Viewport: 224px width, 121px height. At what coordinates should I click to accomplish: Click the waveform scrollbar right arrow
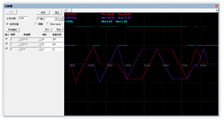tap(217, 10)
